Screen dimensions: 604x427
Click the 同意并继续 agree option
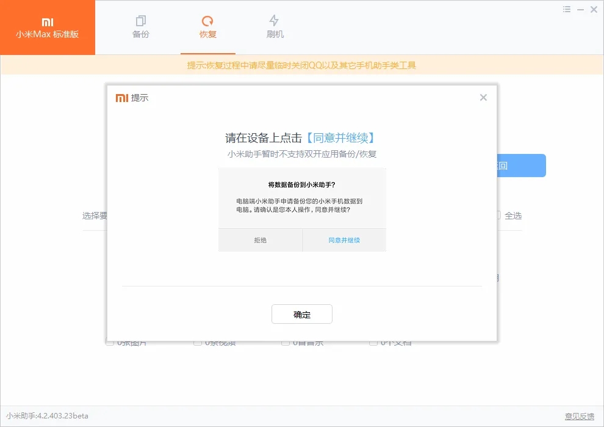[343, 239]
